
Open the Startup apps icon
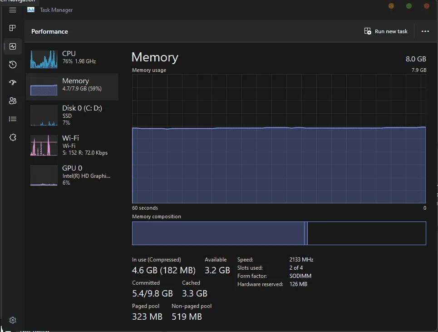click(x=13, y=82)
